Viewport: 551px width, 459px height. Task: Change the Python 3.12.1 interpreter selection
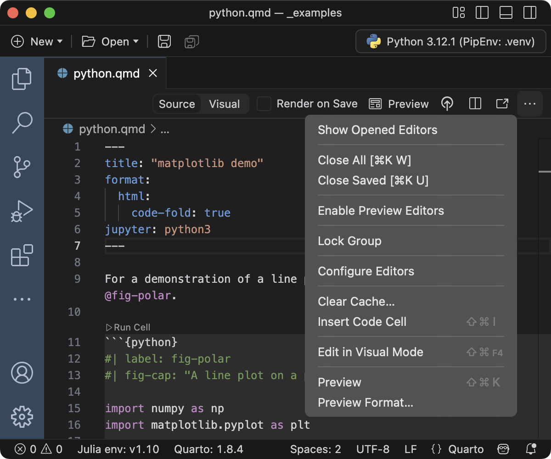[450, 41]
